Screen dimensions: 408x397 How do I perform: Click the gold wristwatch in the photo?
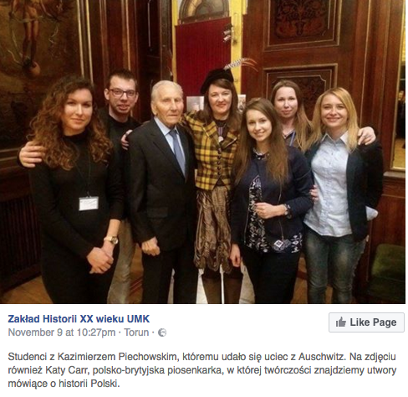click(111, 240)
